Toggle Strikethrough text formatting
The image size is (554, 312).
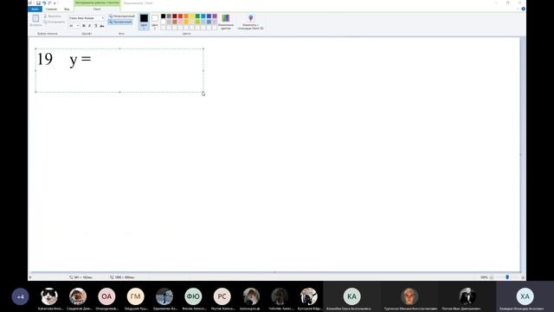pos(102,26)
